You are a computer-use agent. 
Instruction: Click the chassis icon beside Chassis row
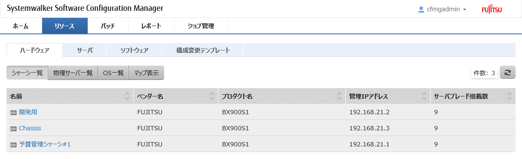[x=13, y=129]
